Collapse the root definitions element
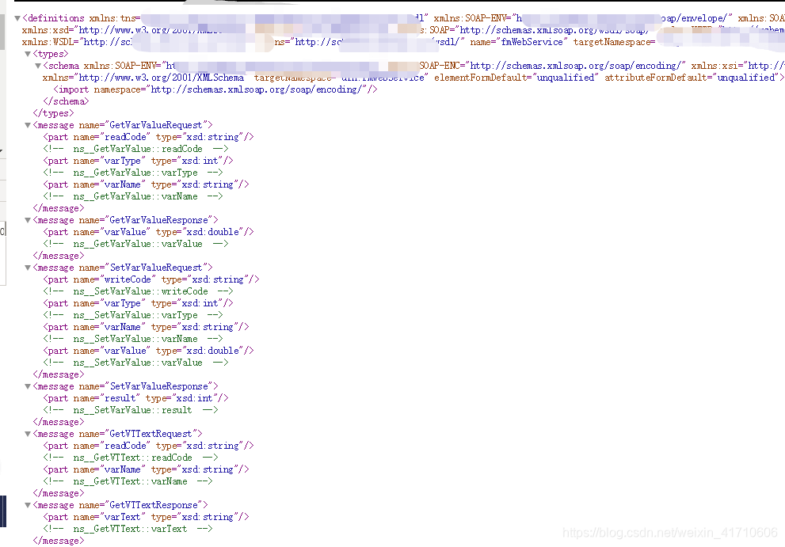The width and height of the screenshot is (785, 547). point(17,18)
